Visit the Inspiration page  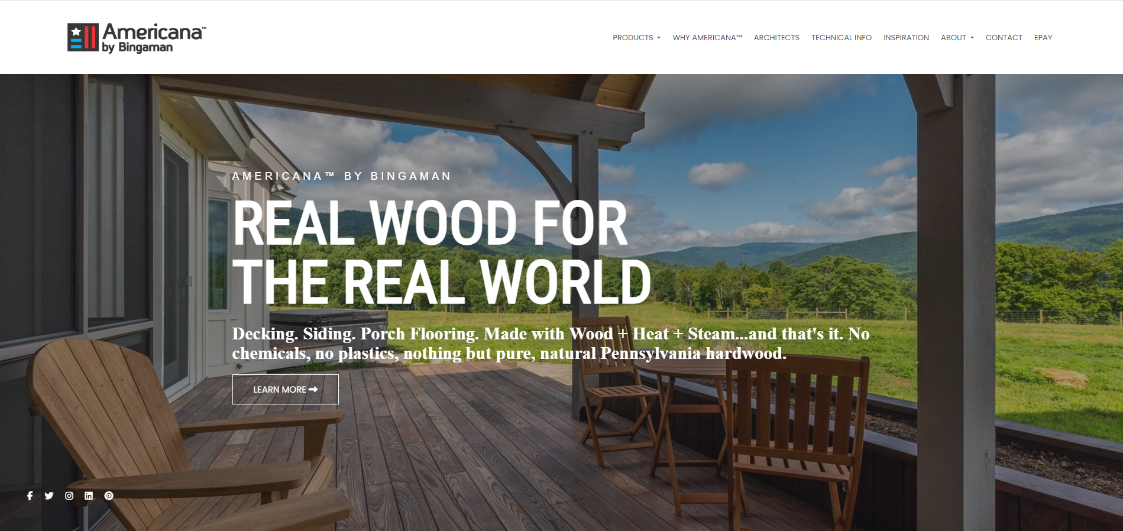(x=906, y=37)
